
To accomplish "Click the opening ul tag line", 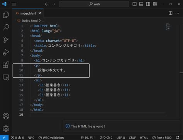I will click(38, 80).
